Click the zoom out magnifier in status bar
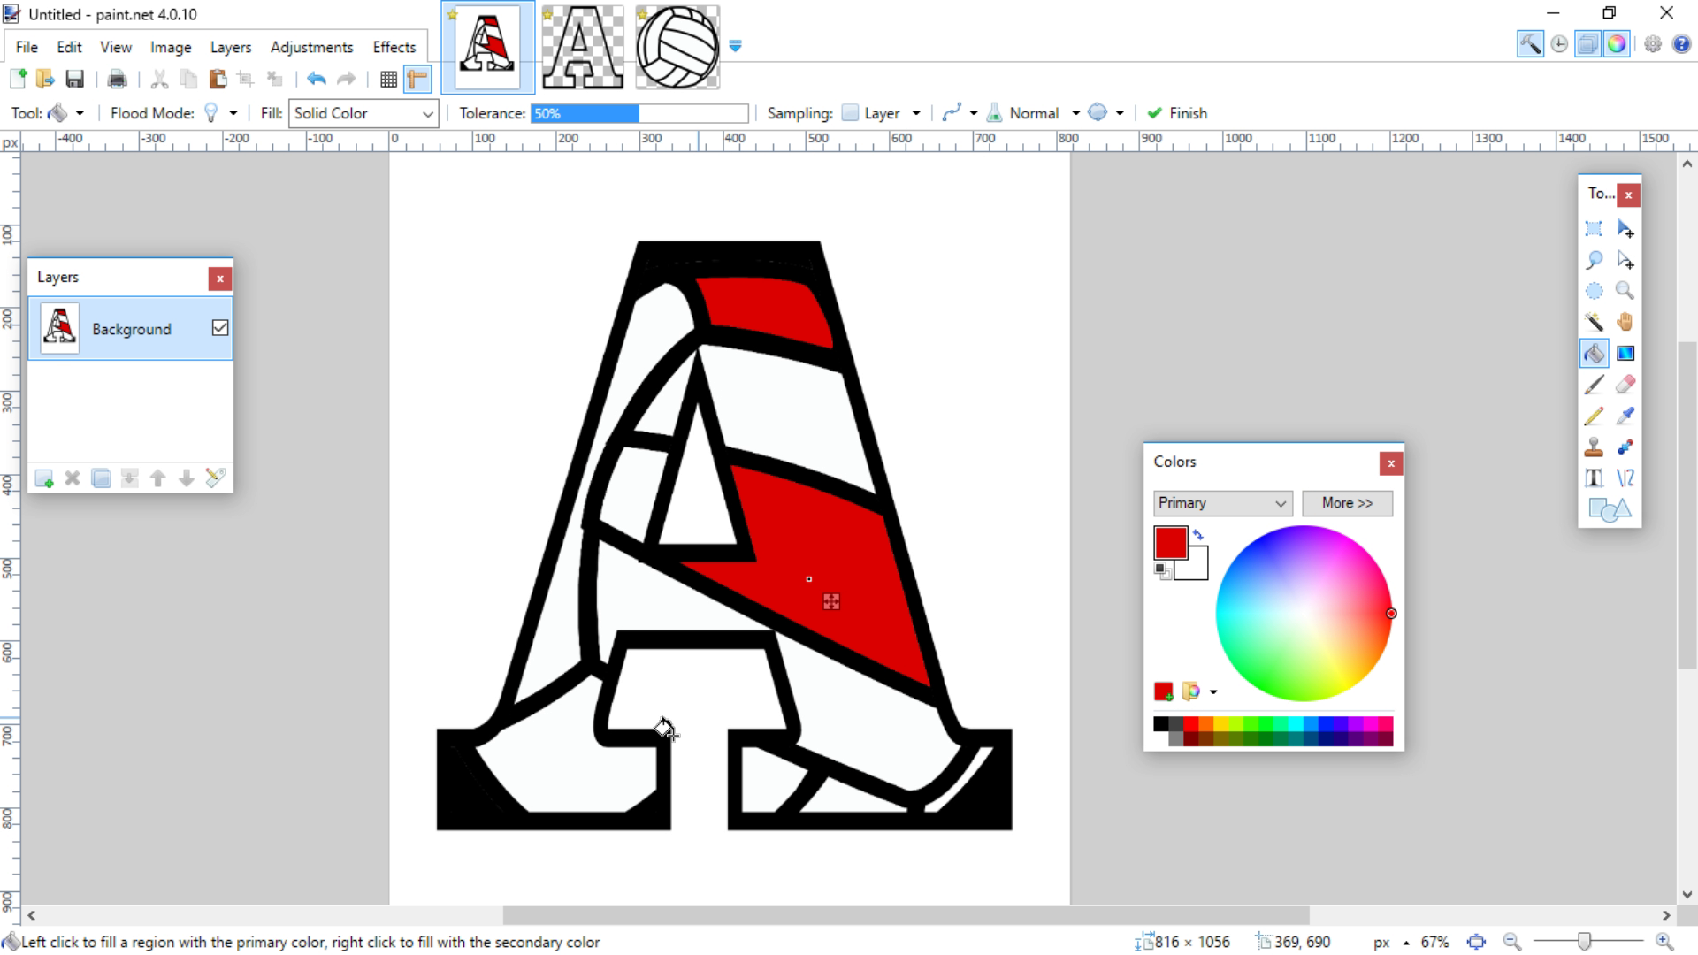Screen dimensions: 1698x955 coord(1511,942)
